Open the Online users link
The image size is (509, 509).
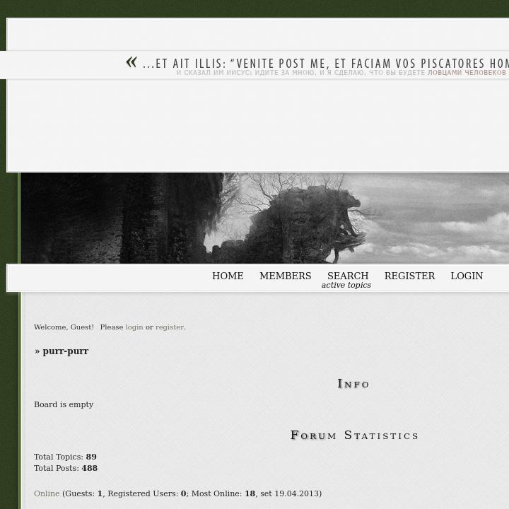(47, 493)
